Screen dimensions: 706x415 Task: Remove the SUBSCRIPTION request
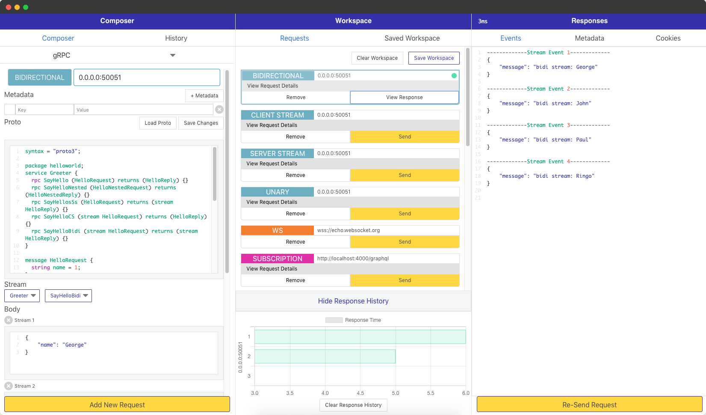[x=295, y=280]
